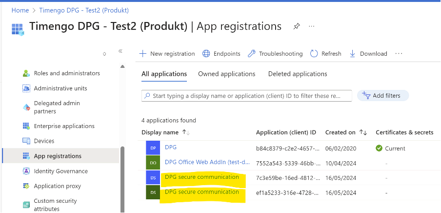
Task: Sort by Created on column arrows
Action: click(x=363, y=132)
